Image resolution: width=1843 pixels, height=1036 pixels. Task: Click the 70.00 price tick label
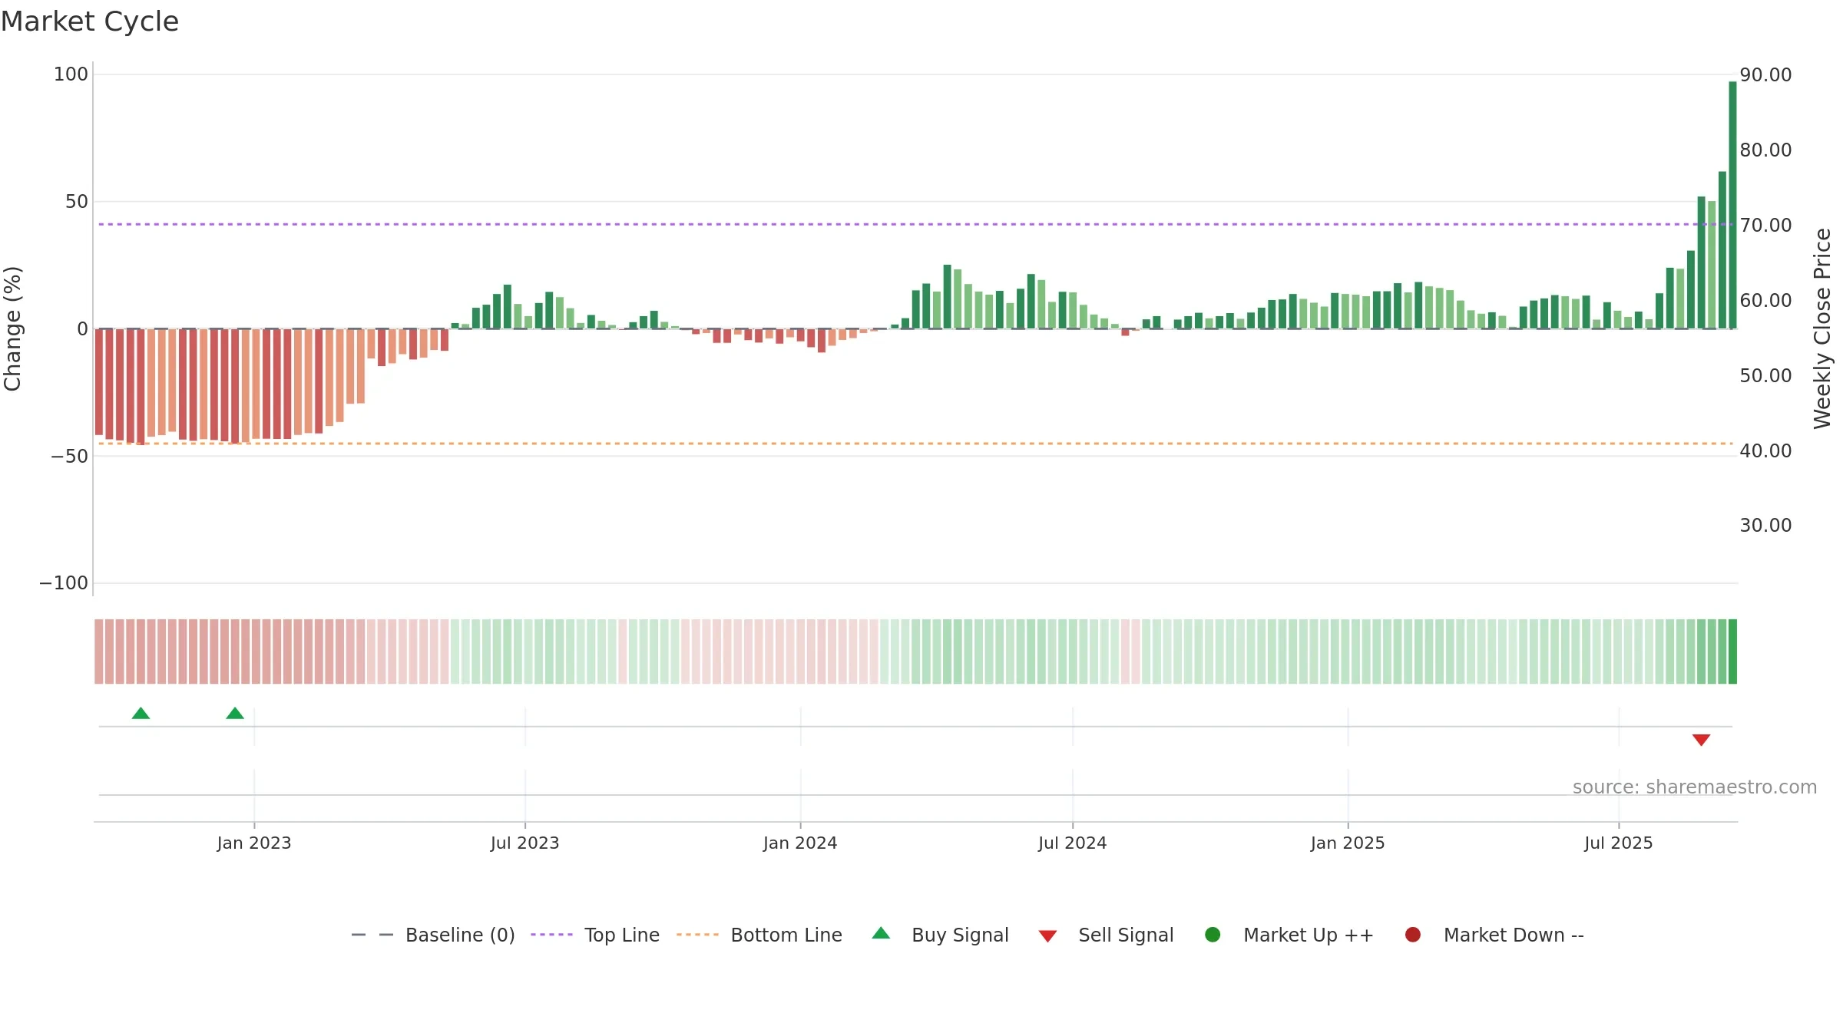(x=1765, y=226)
